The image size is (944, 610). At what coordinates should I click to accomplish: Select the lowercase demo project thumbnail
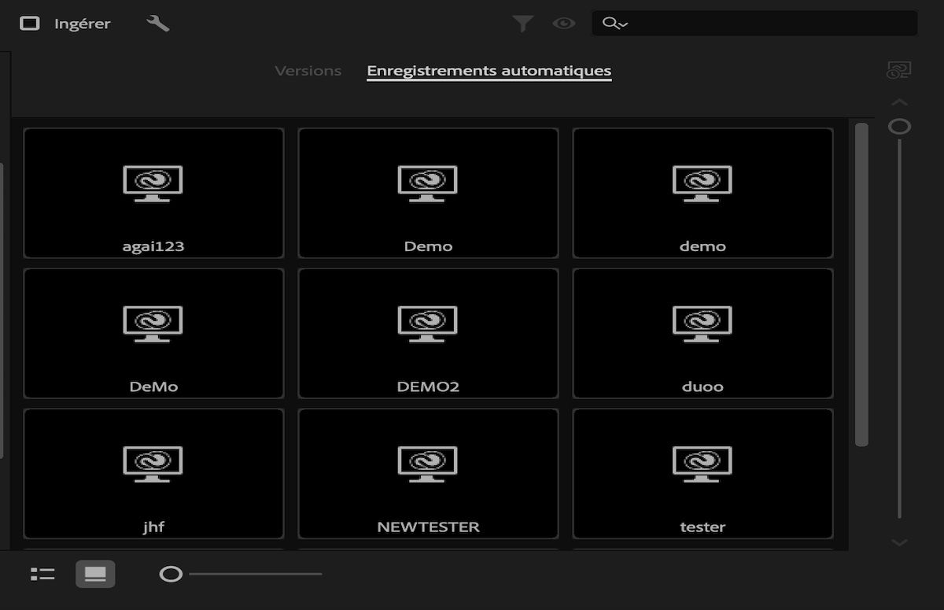point(702,193)
